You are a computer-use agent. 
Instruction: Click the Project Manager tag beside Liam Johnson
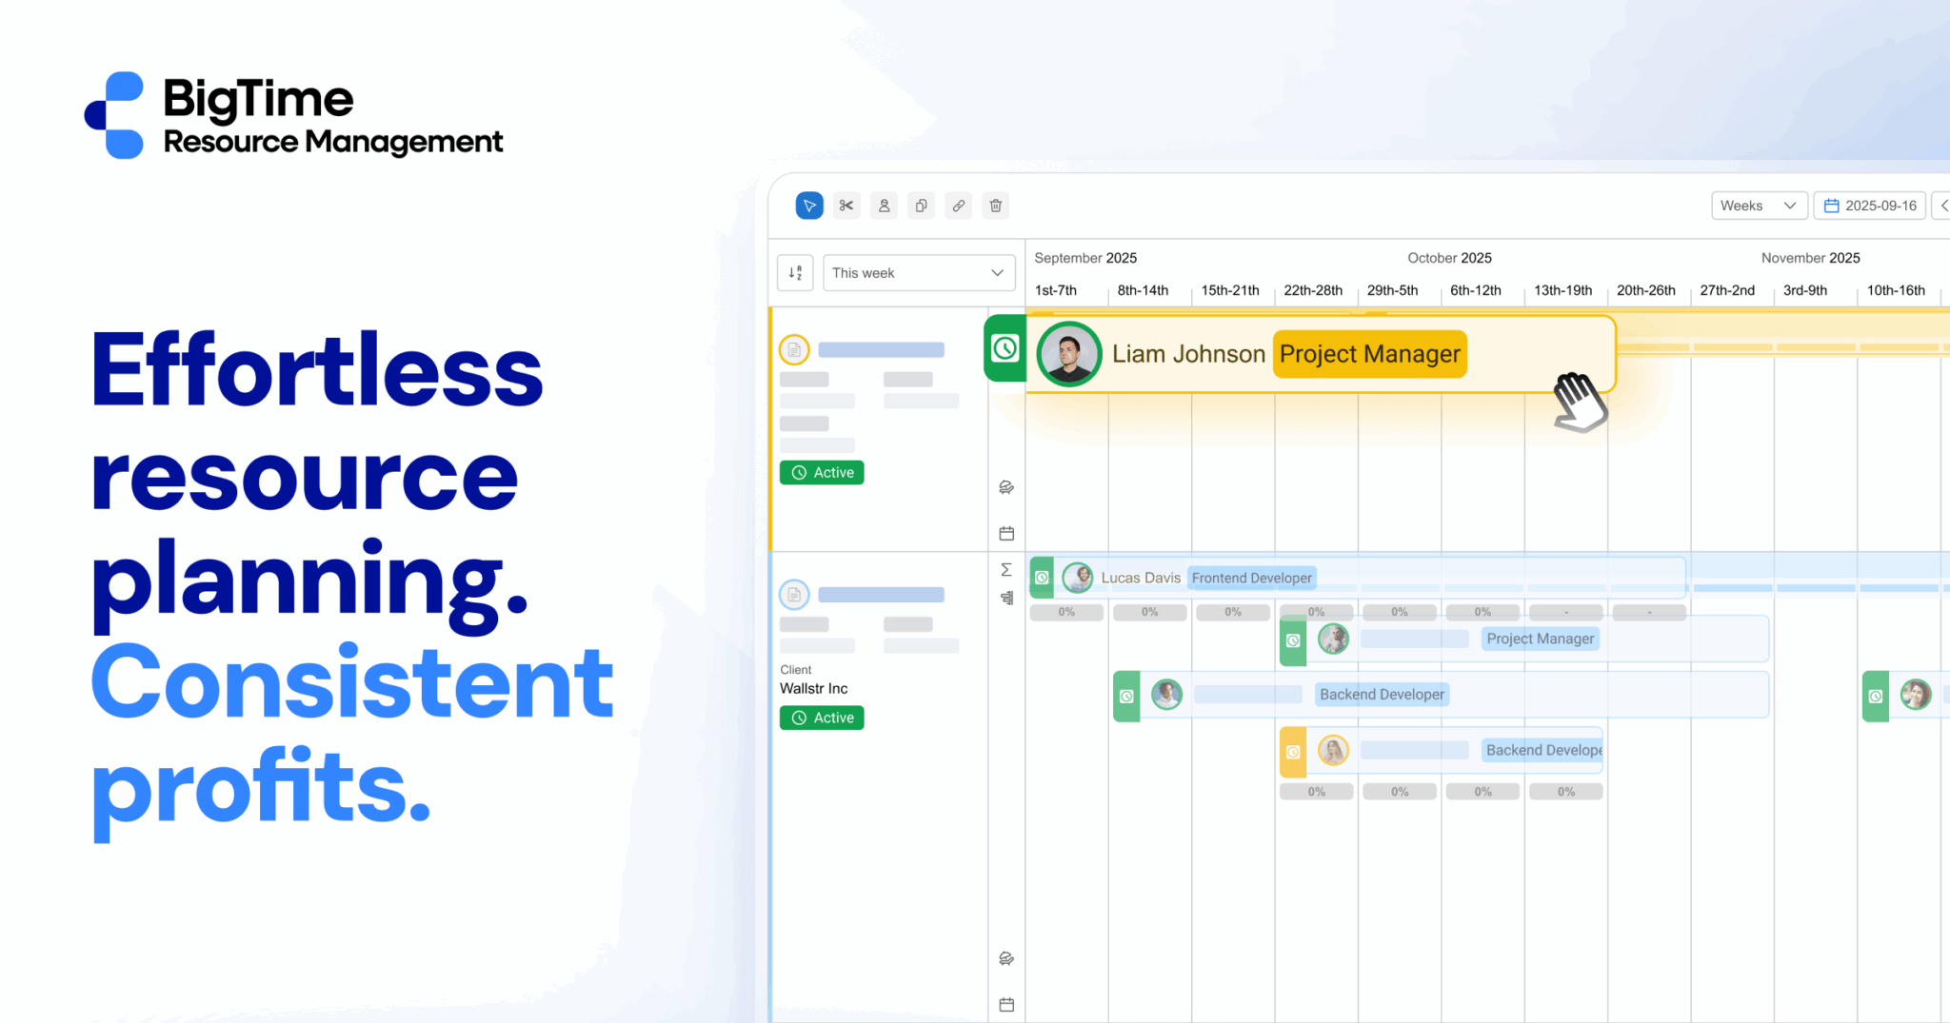(1369, 354)
